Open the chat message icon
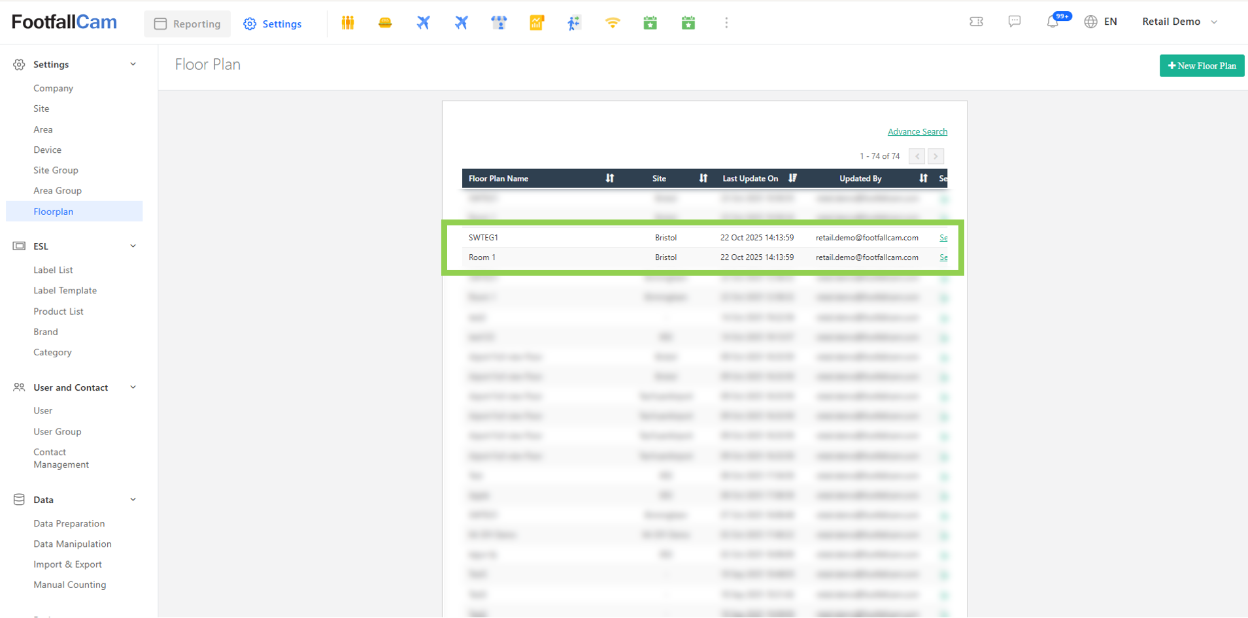 1014,22
